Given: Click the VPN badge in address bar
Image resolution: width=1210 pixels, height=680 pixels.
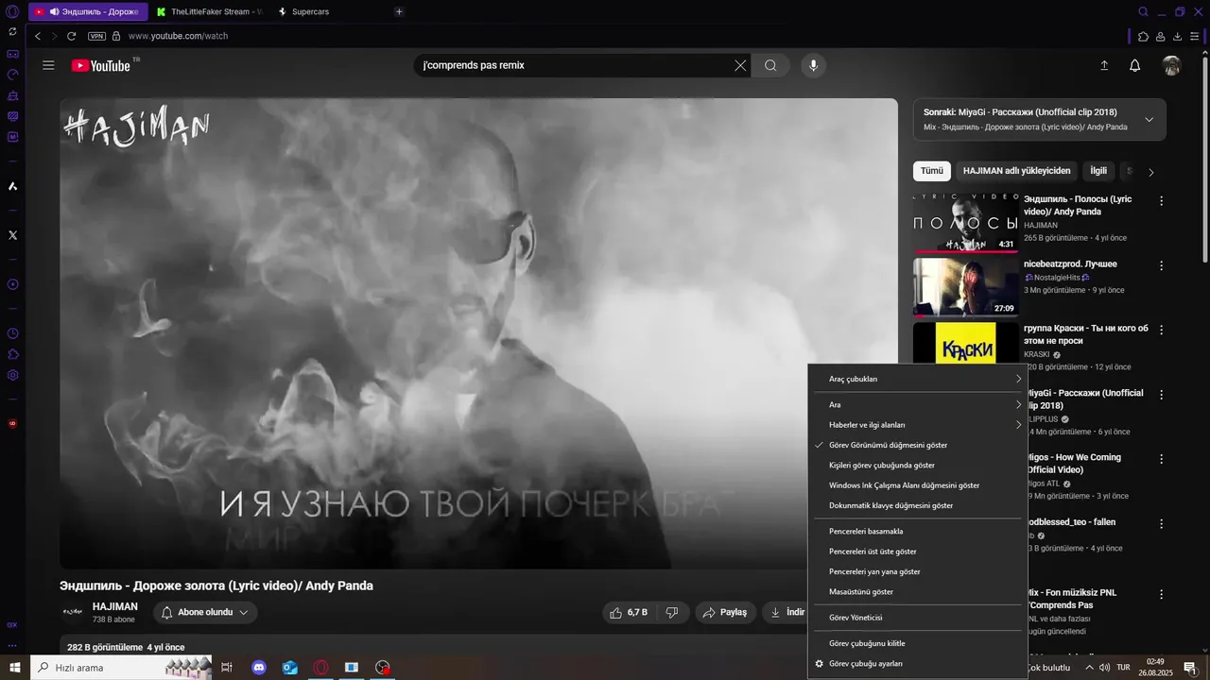Looking at the screenshot, I should (96, 36).
